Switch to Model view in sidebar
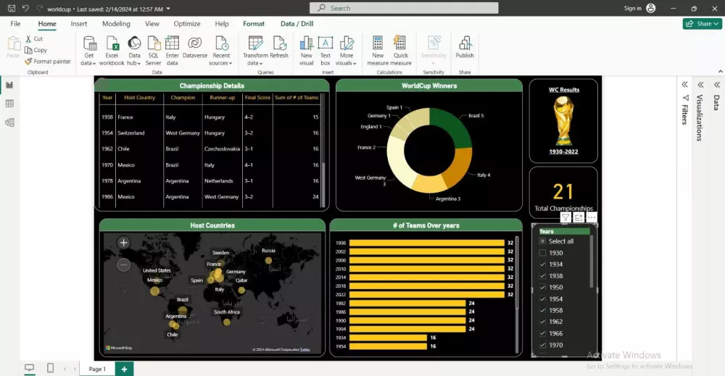Viewport: 725px width, 376px height. point(9,122)
